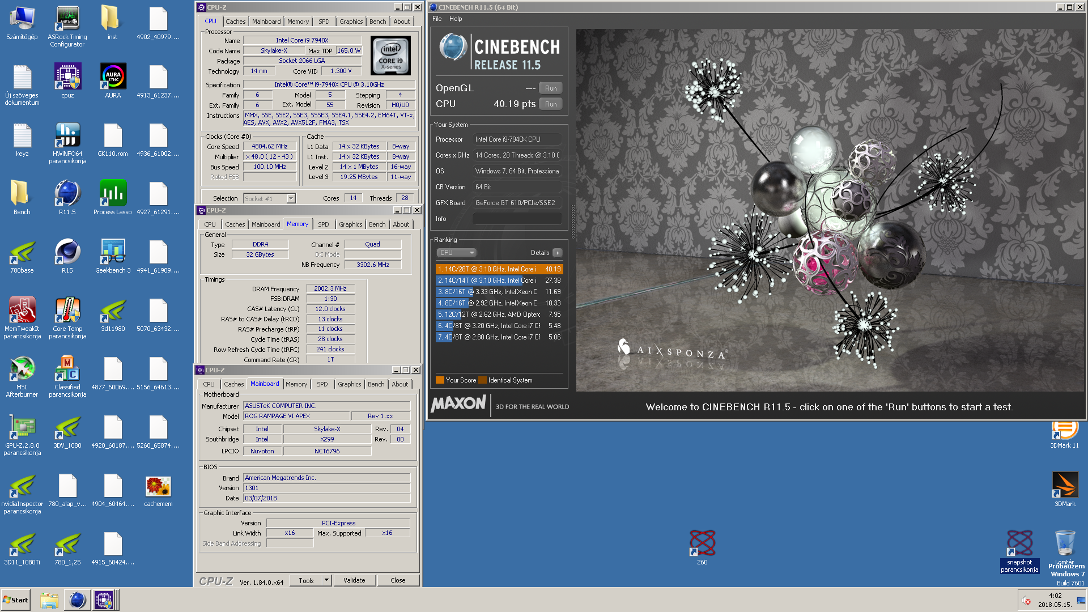Viewport: 1088px width, 612px height.
Task: Open the GK110.rom file icon
Action: pos(113,140)
